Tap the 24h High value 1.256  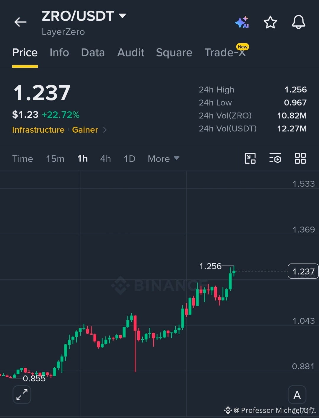295,90
